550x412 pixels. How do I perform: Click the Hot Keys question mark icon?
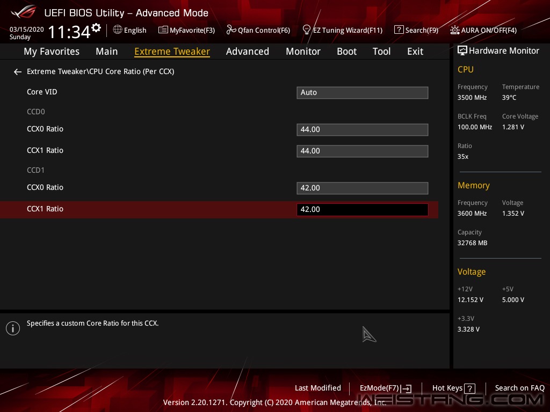[469, 388]
